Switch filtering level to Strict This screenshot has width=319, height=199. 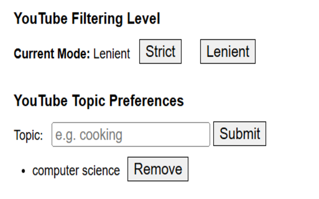coord(160,51)
